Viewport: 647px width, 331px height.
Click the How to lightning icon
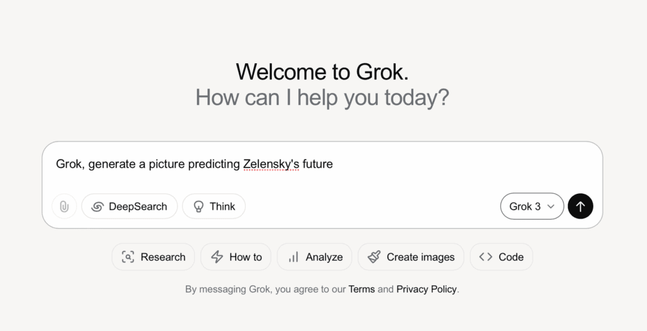coord(217,257)
